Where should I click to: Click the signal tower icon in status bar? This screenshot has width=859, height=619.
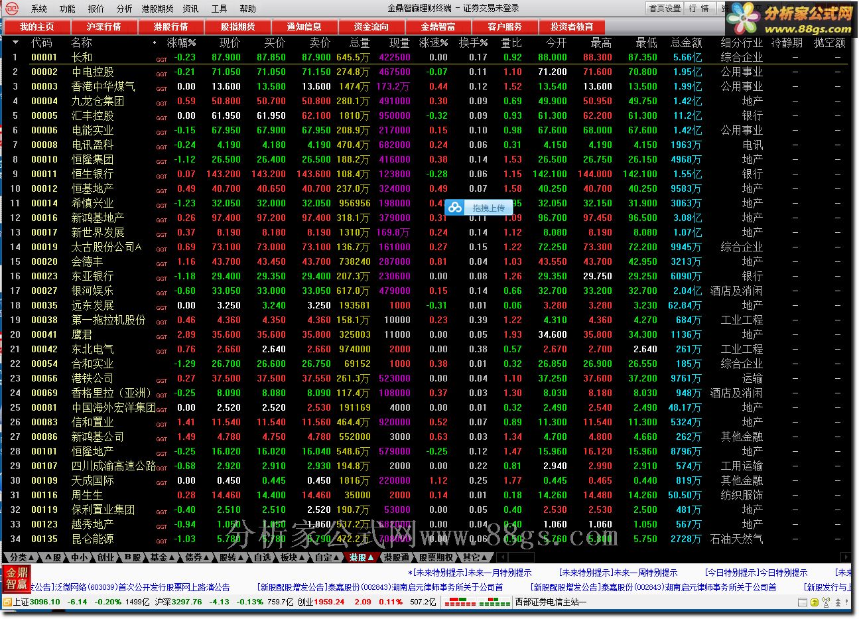click(x=826, y=602)
